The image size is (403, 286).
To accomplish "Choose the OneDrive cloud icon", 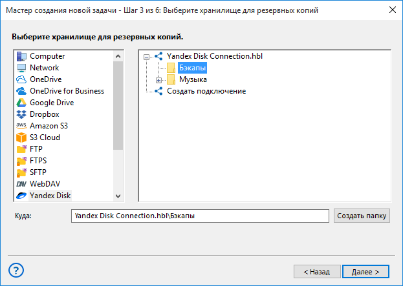I will pos(21,79).
